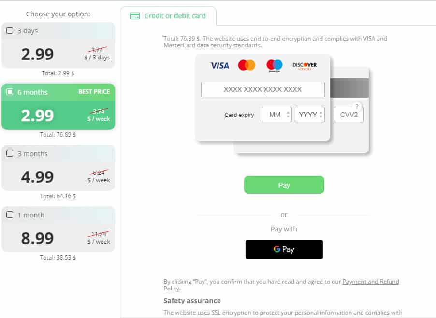Click the red-orange MasterCard logo

[247, 65]
